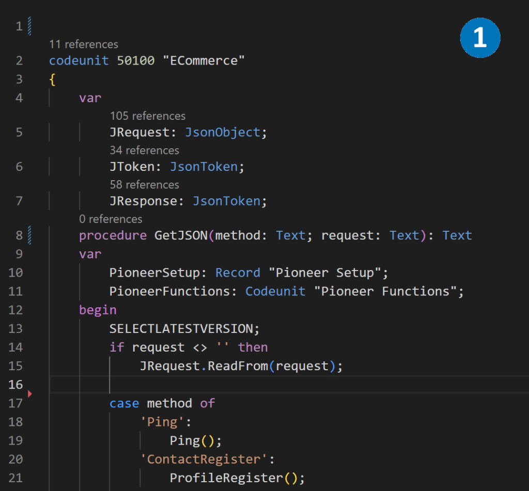This screenshot has height=491, width=529.
Task: Click the GetJSON procedure name
Action: coord(181,236)
